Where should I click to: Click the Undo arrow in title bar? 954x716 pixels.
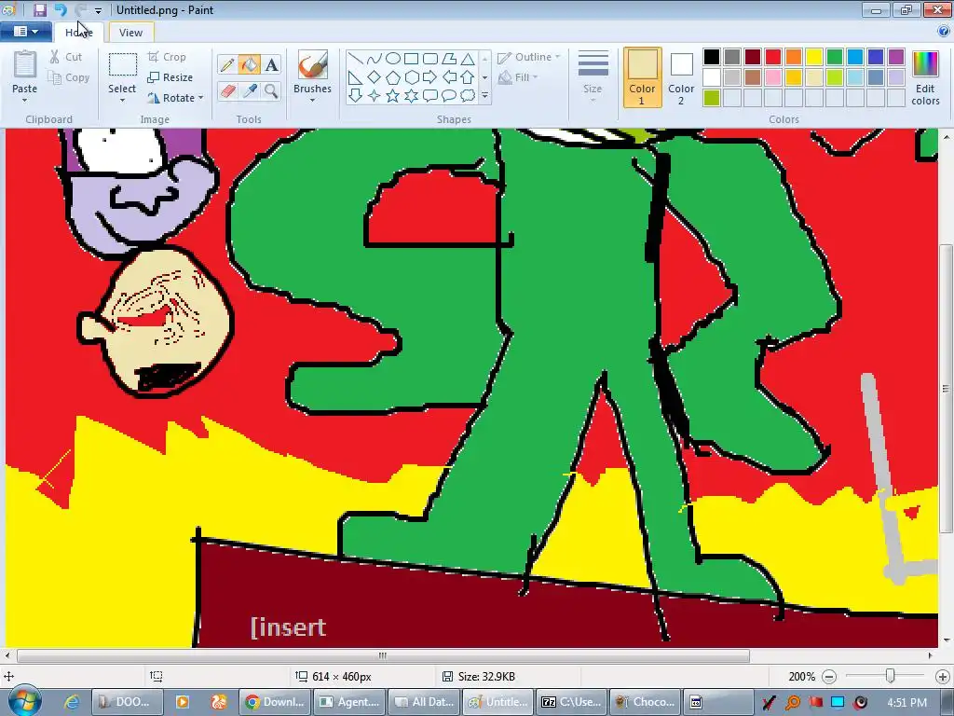pyautogui.click(x=60, y=9)
